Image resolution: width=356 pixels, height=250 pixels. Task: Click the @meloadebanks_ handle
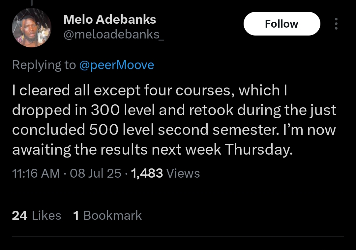(x=113, y=34)
